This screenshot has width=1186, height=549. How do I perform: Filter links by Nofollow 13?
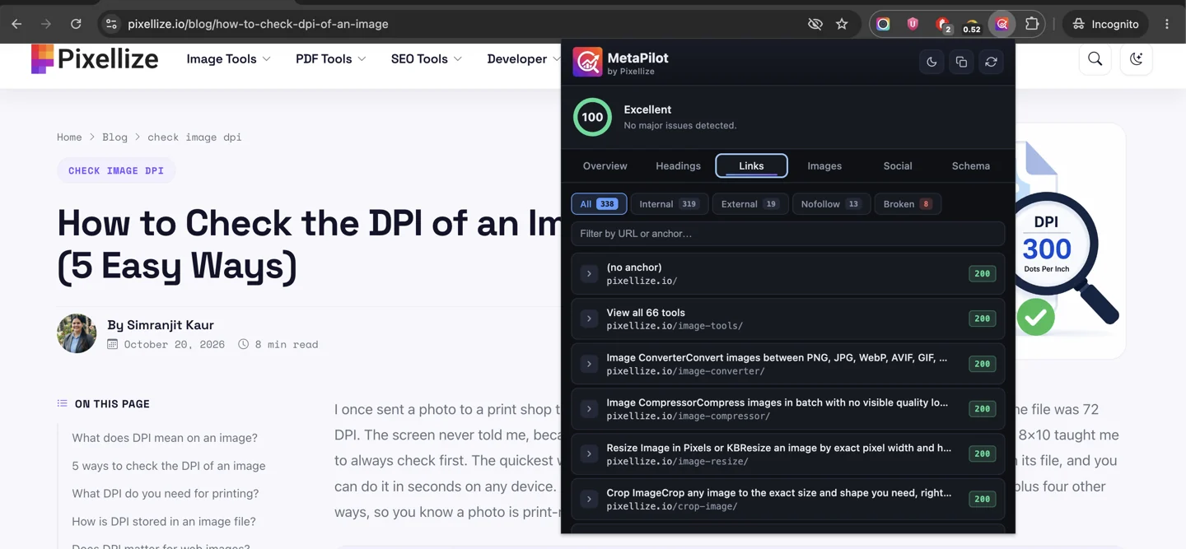coord(831,203)
